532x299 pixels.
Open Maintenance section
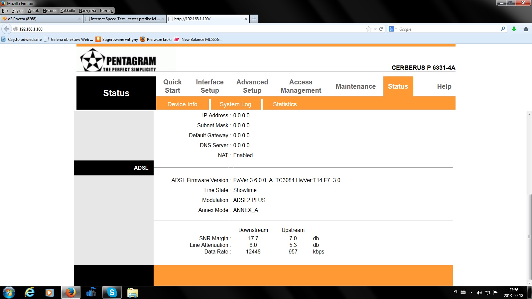click(355, 86)
